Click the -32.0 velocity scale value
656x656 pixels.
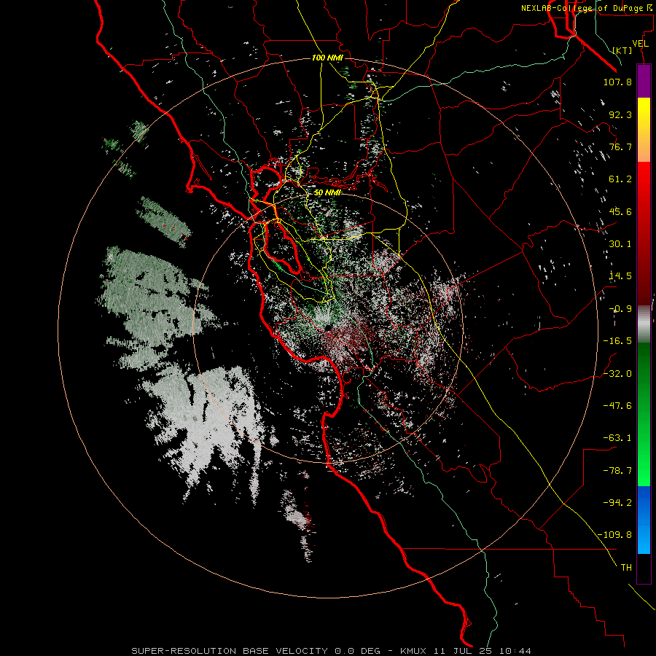pos(617,374)
